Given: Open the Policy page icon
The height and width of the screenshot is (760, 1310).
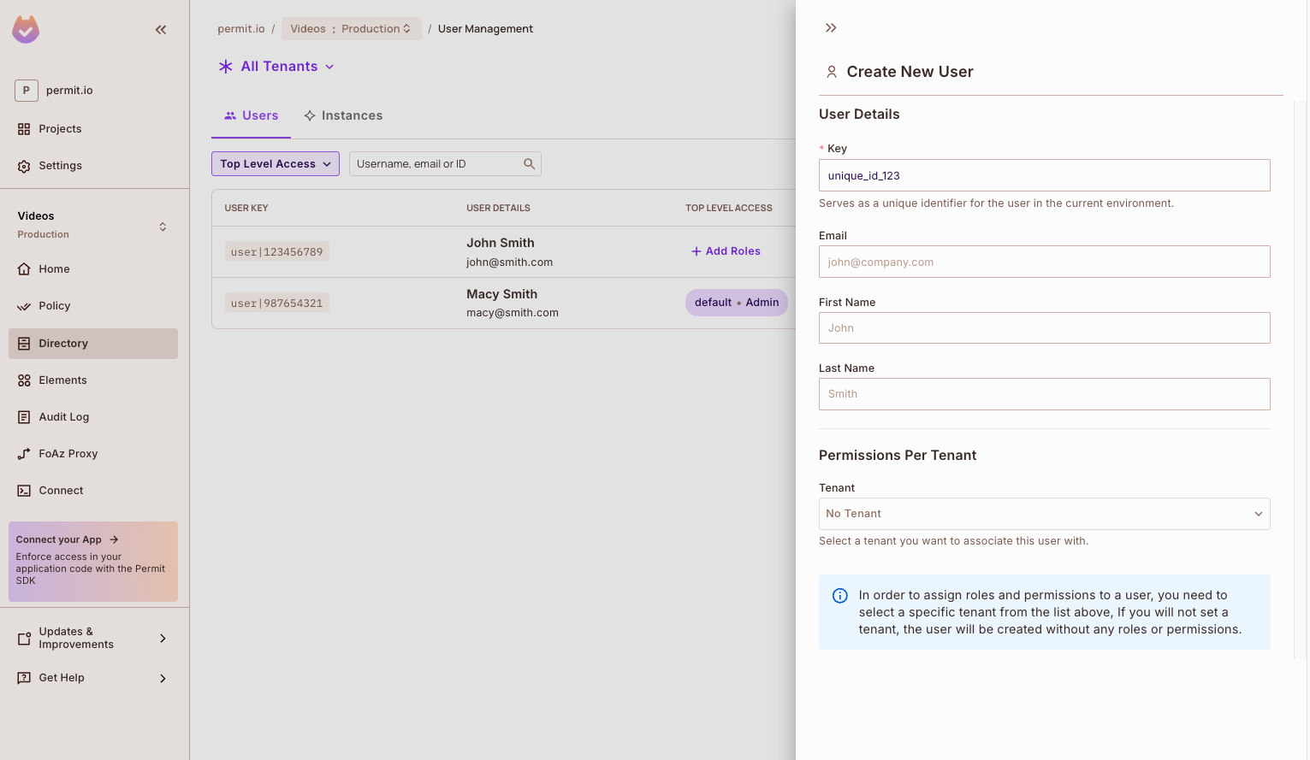Looking at the screenshot, I should [x=24, y=306].
